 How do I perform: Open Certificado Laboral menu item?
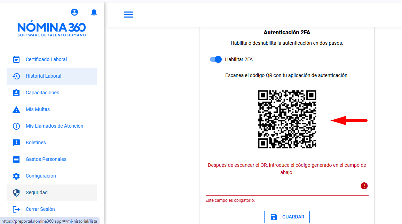tap(52, 59)
